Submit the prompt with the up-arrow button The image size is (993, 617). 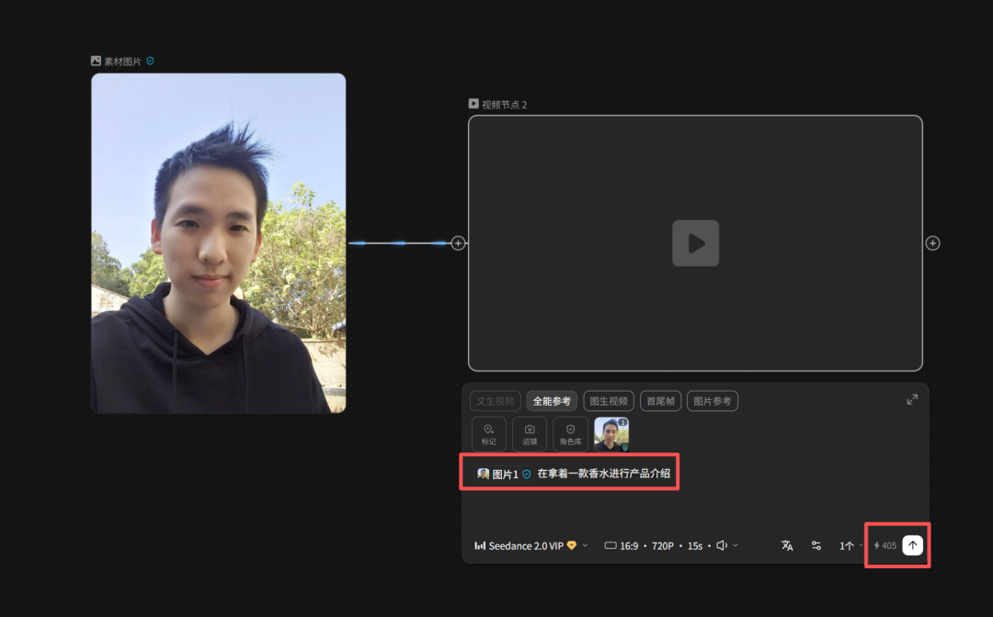tap(912, 545)
